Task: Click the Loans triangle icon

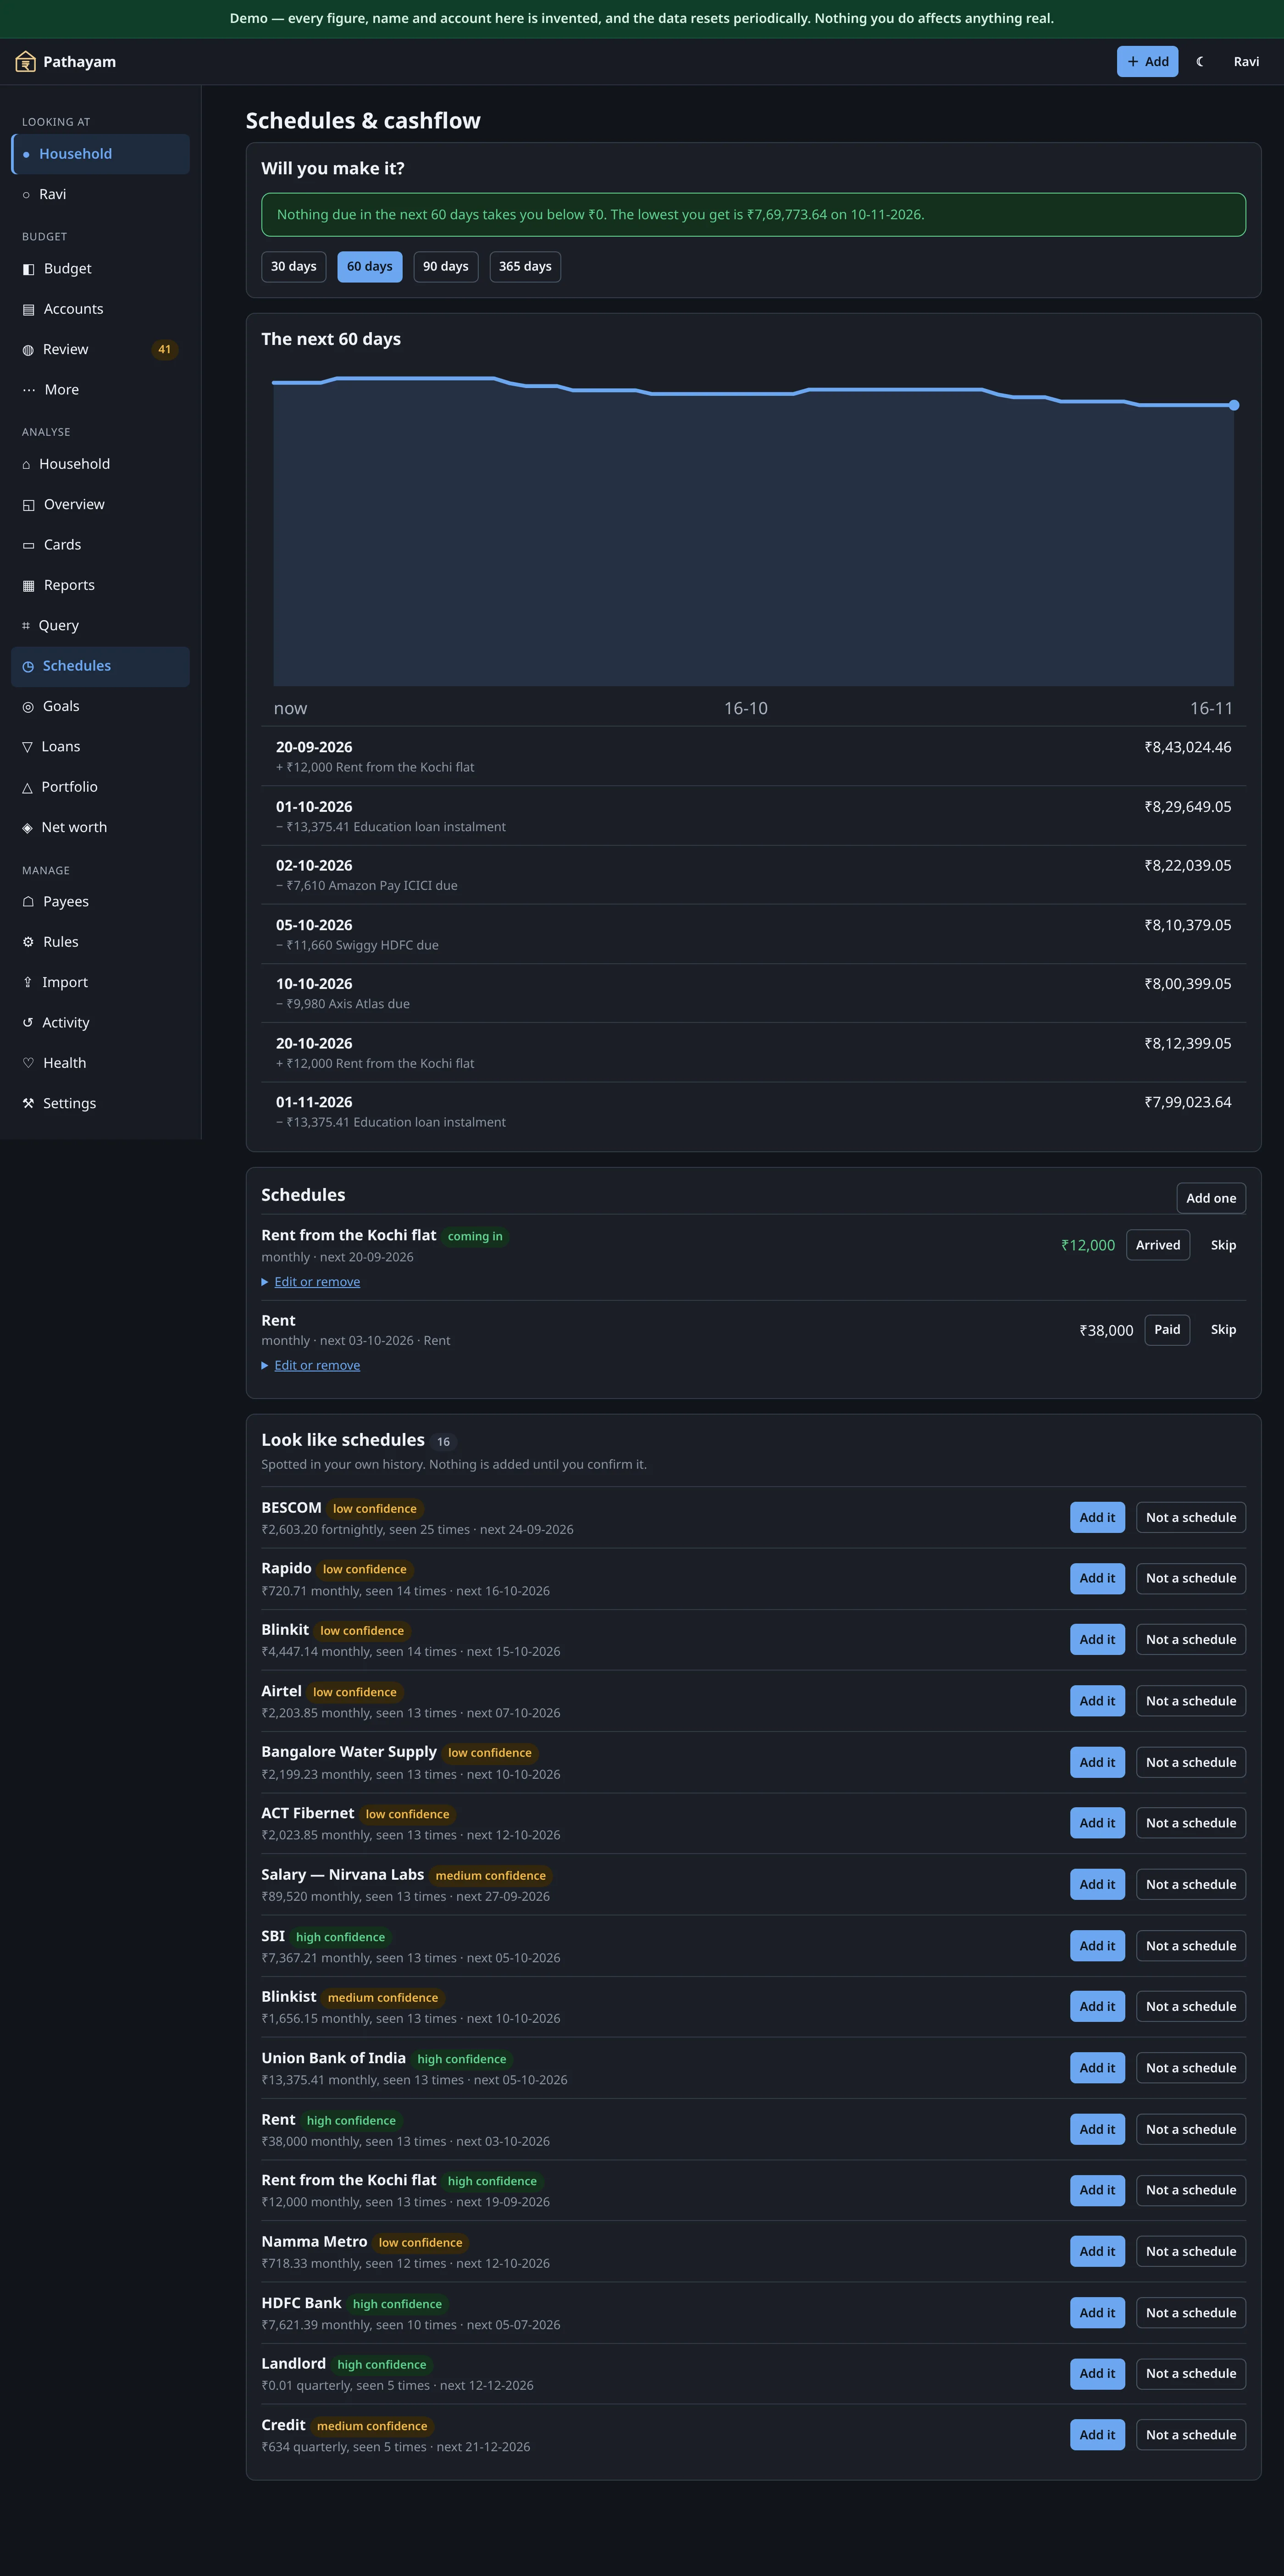Action: [x=27, y=747]
